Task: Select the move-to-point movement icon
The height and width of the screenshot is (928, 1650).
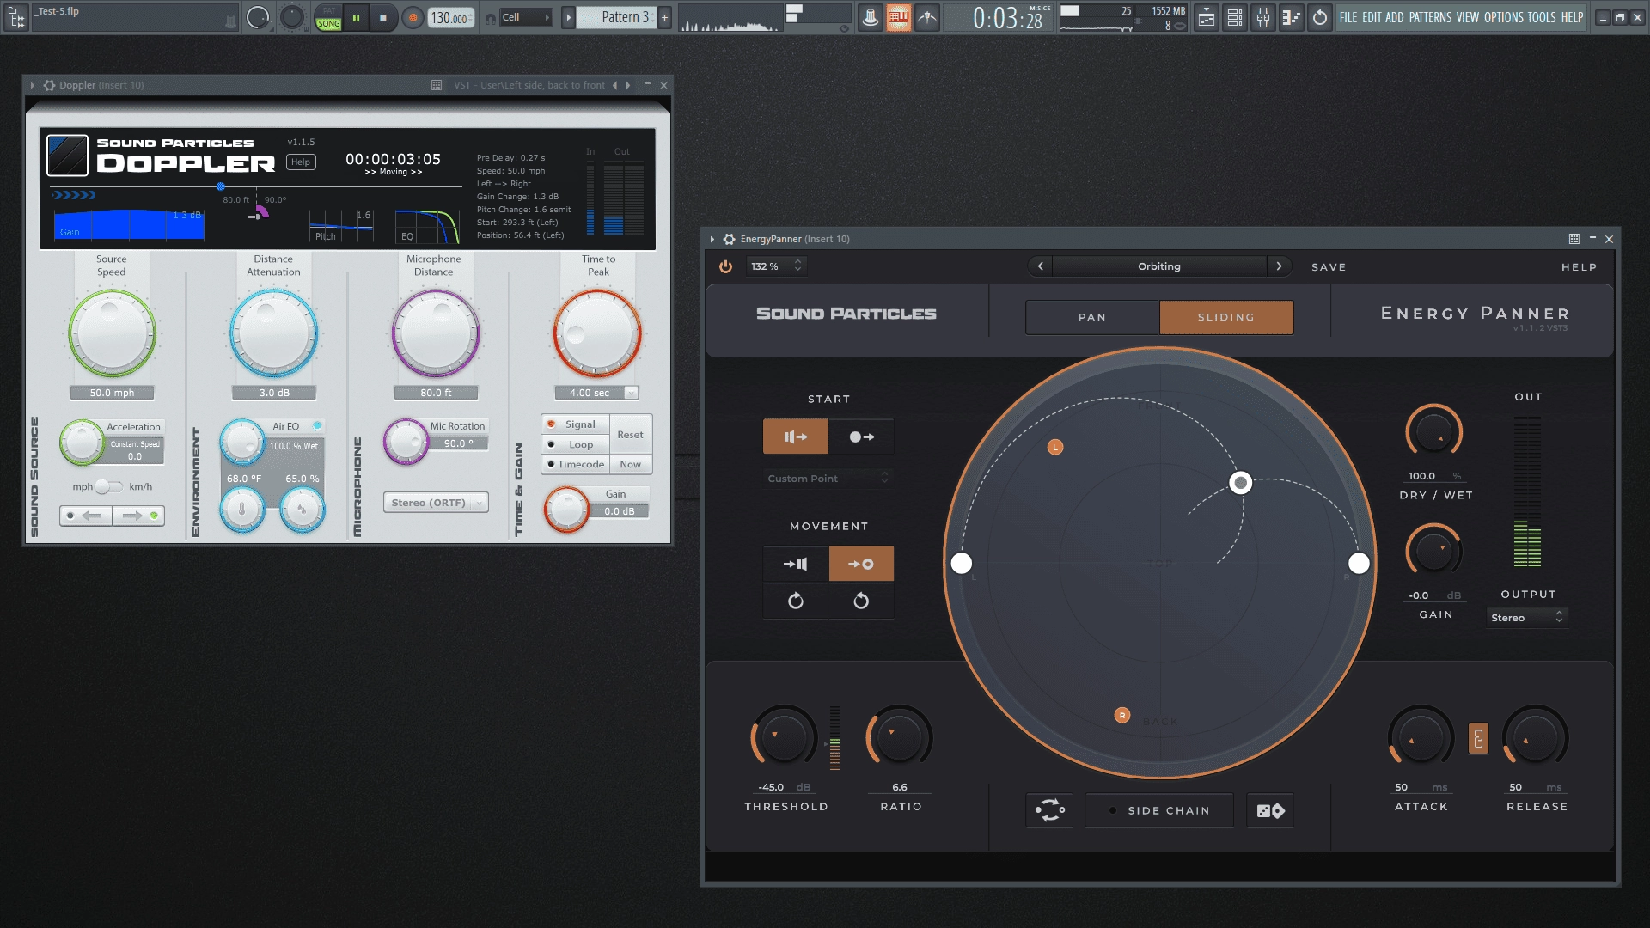Action: [861, 564]
